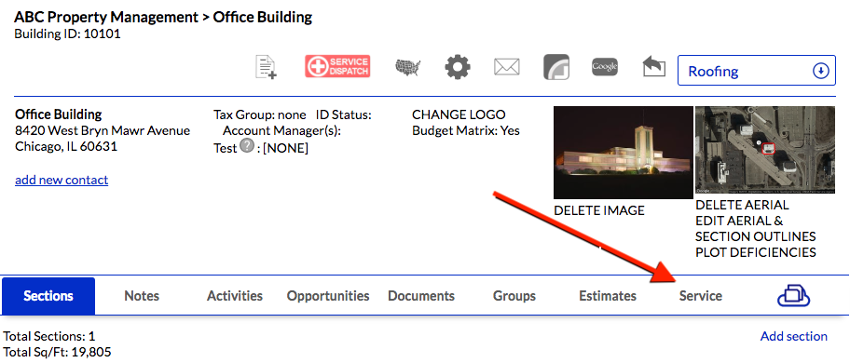Click Tax Group: none text
The width and height of the screenshot is (850, 363).
[x=260, y=114]
